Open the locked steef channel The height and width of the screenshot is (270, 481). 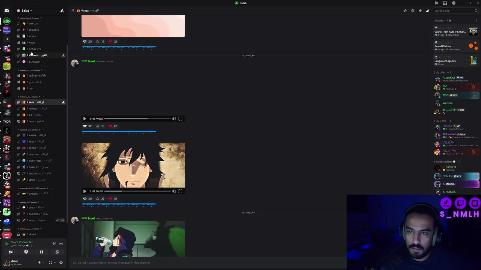[x=41, y=234]
